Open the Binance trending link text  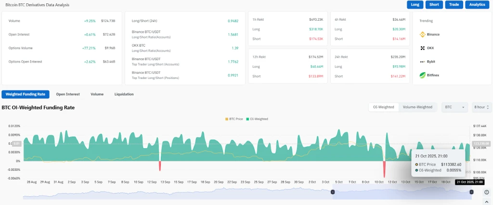pos(433,35)
